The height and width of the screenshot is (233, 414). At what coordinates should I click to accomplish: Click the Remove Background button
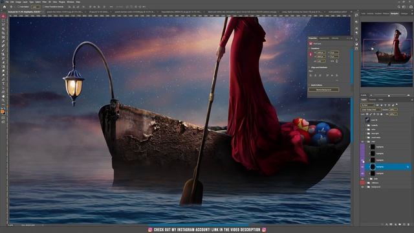[323, 90]
